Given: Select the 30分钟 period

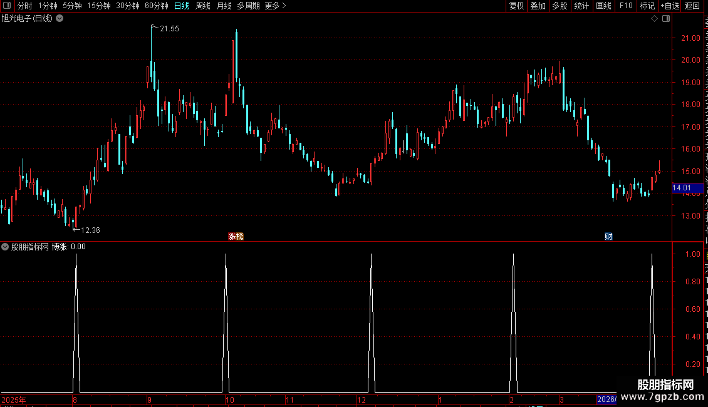Looking at the screenshot, I should click(x=128, y=6).
